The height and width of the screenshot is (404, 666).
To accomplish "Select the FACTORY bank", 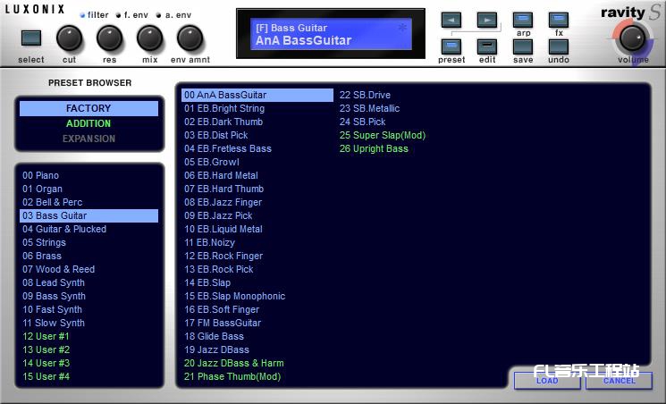I will [89, 108].
